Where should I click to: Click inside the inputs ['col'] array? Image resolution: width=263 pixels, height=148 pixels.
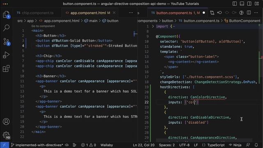tap(191, 102)
